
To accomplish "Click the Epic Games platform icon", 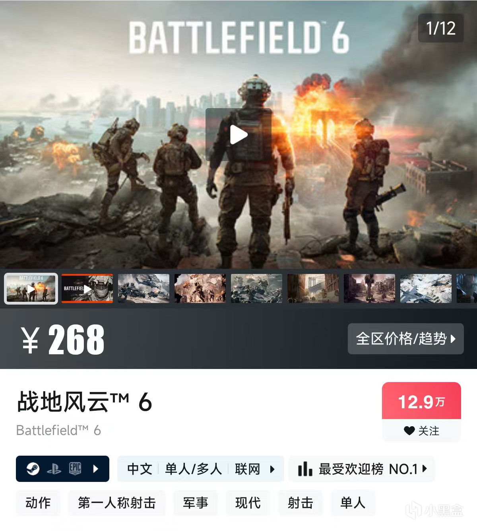I will tap(75, 469).
